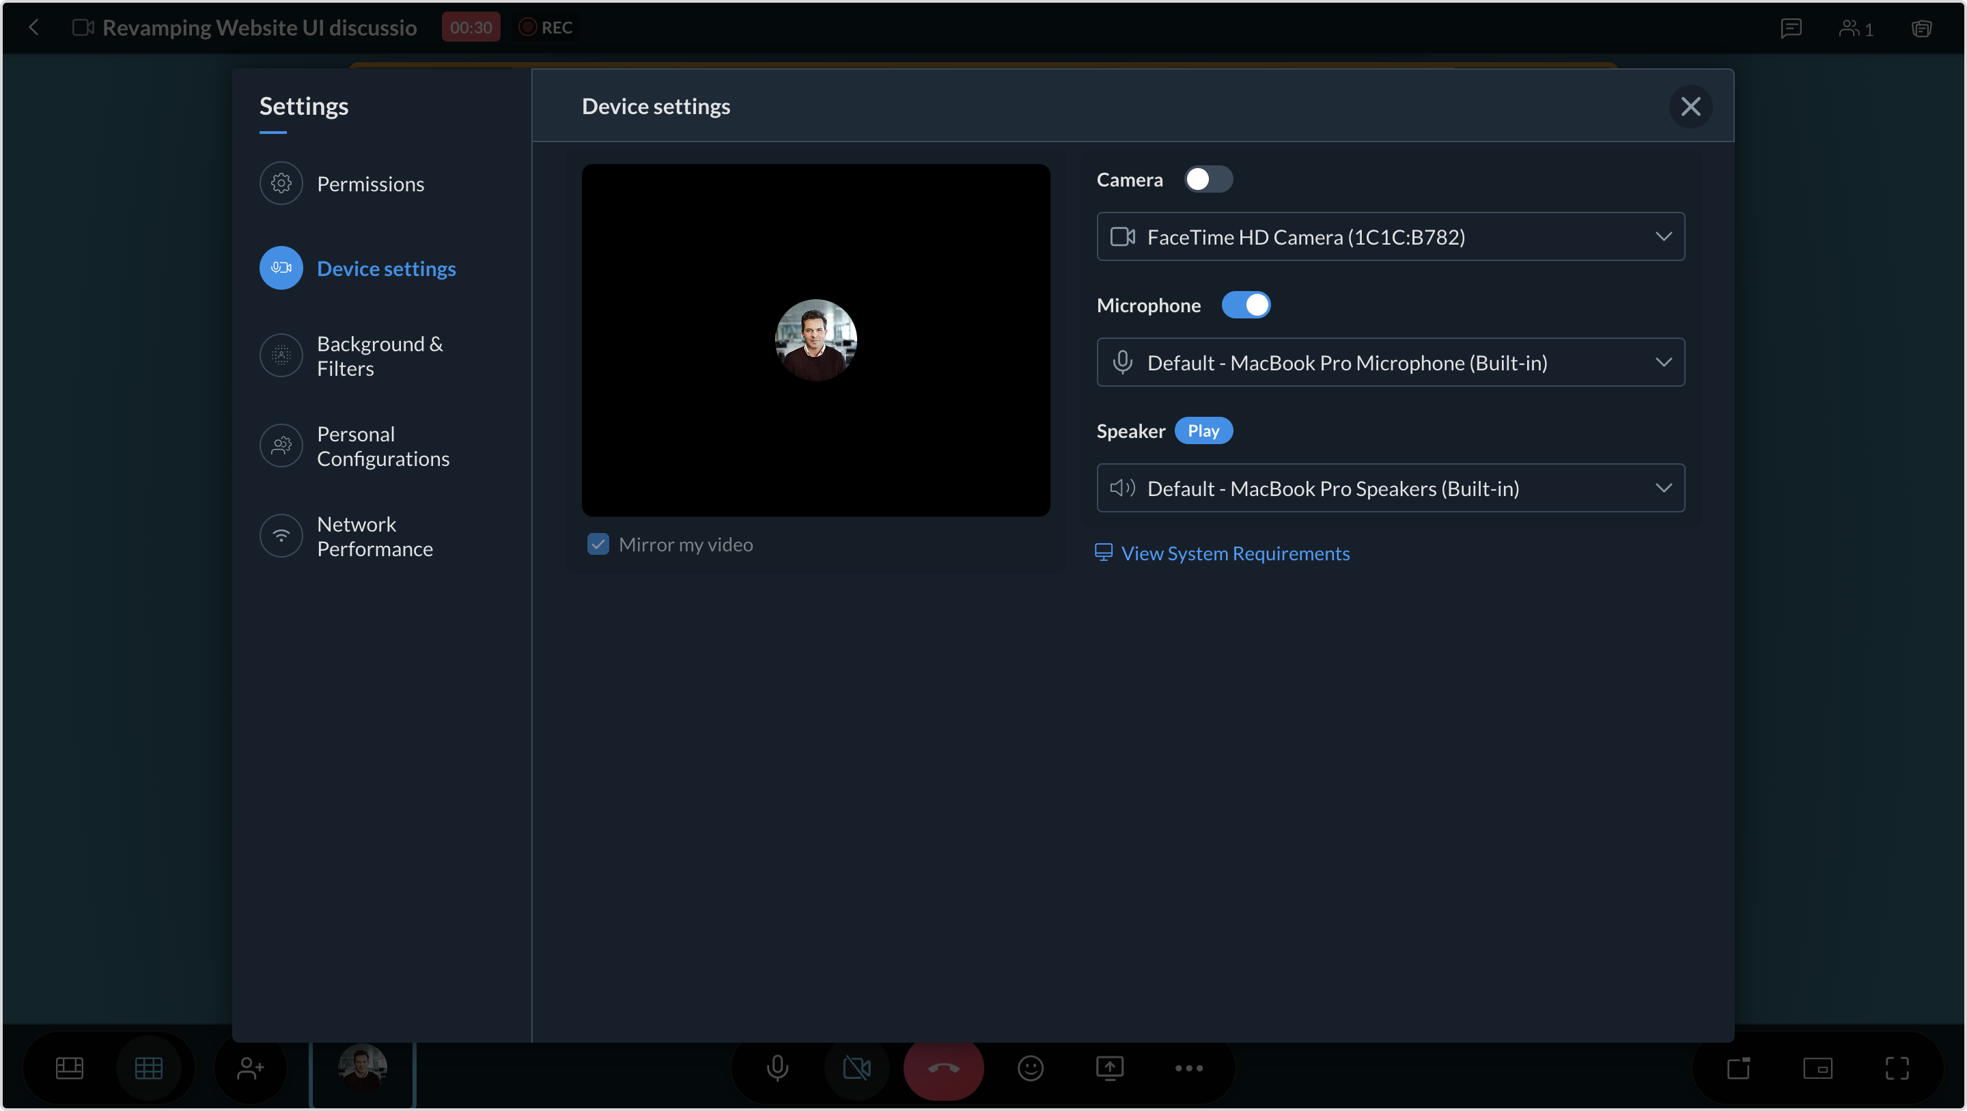Screen dimensions: 1967x1111
Task: Click the microphone icon in bottom toolbar
Action: [777, 1067]
